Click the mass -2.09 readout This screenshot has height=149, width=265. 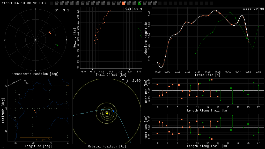click(x=254, y=9)
